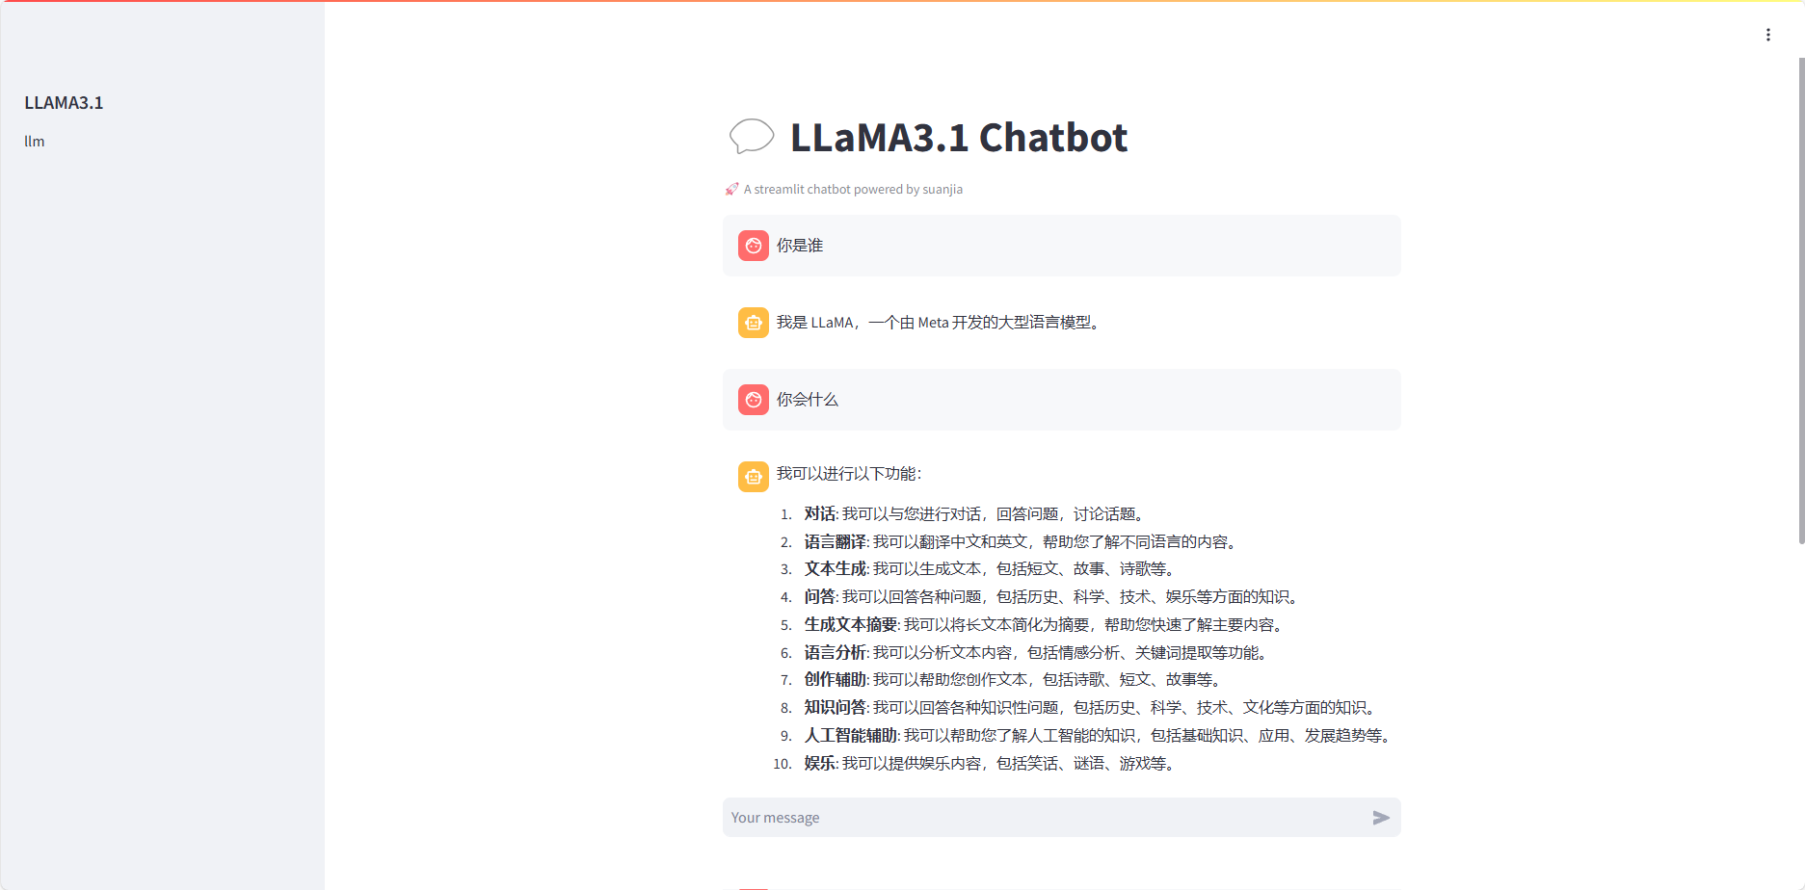Click the user avatar beside 你会什么
The width and height of the screenshot is (1805, 890).
pos(754,400)
